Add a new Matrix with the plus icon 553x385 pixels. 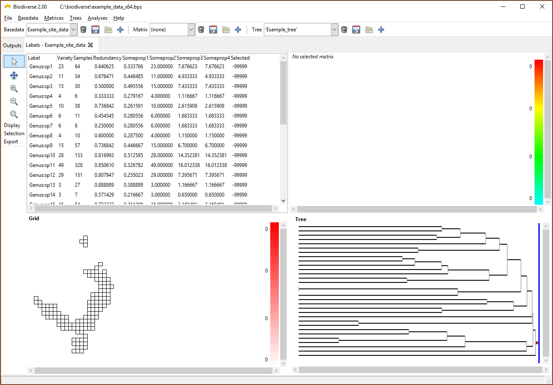(x=238, y=29)
